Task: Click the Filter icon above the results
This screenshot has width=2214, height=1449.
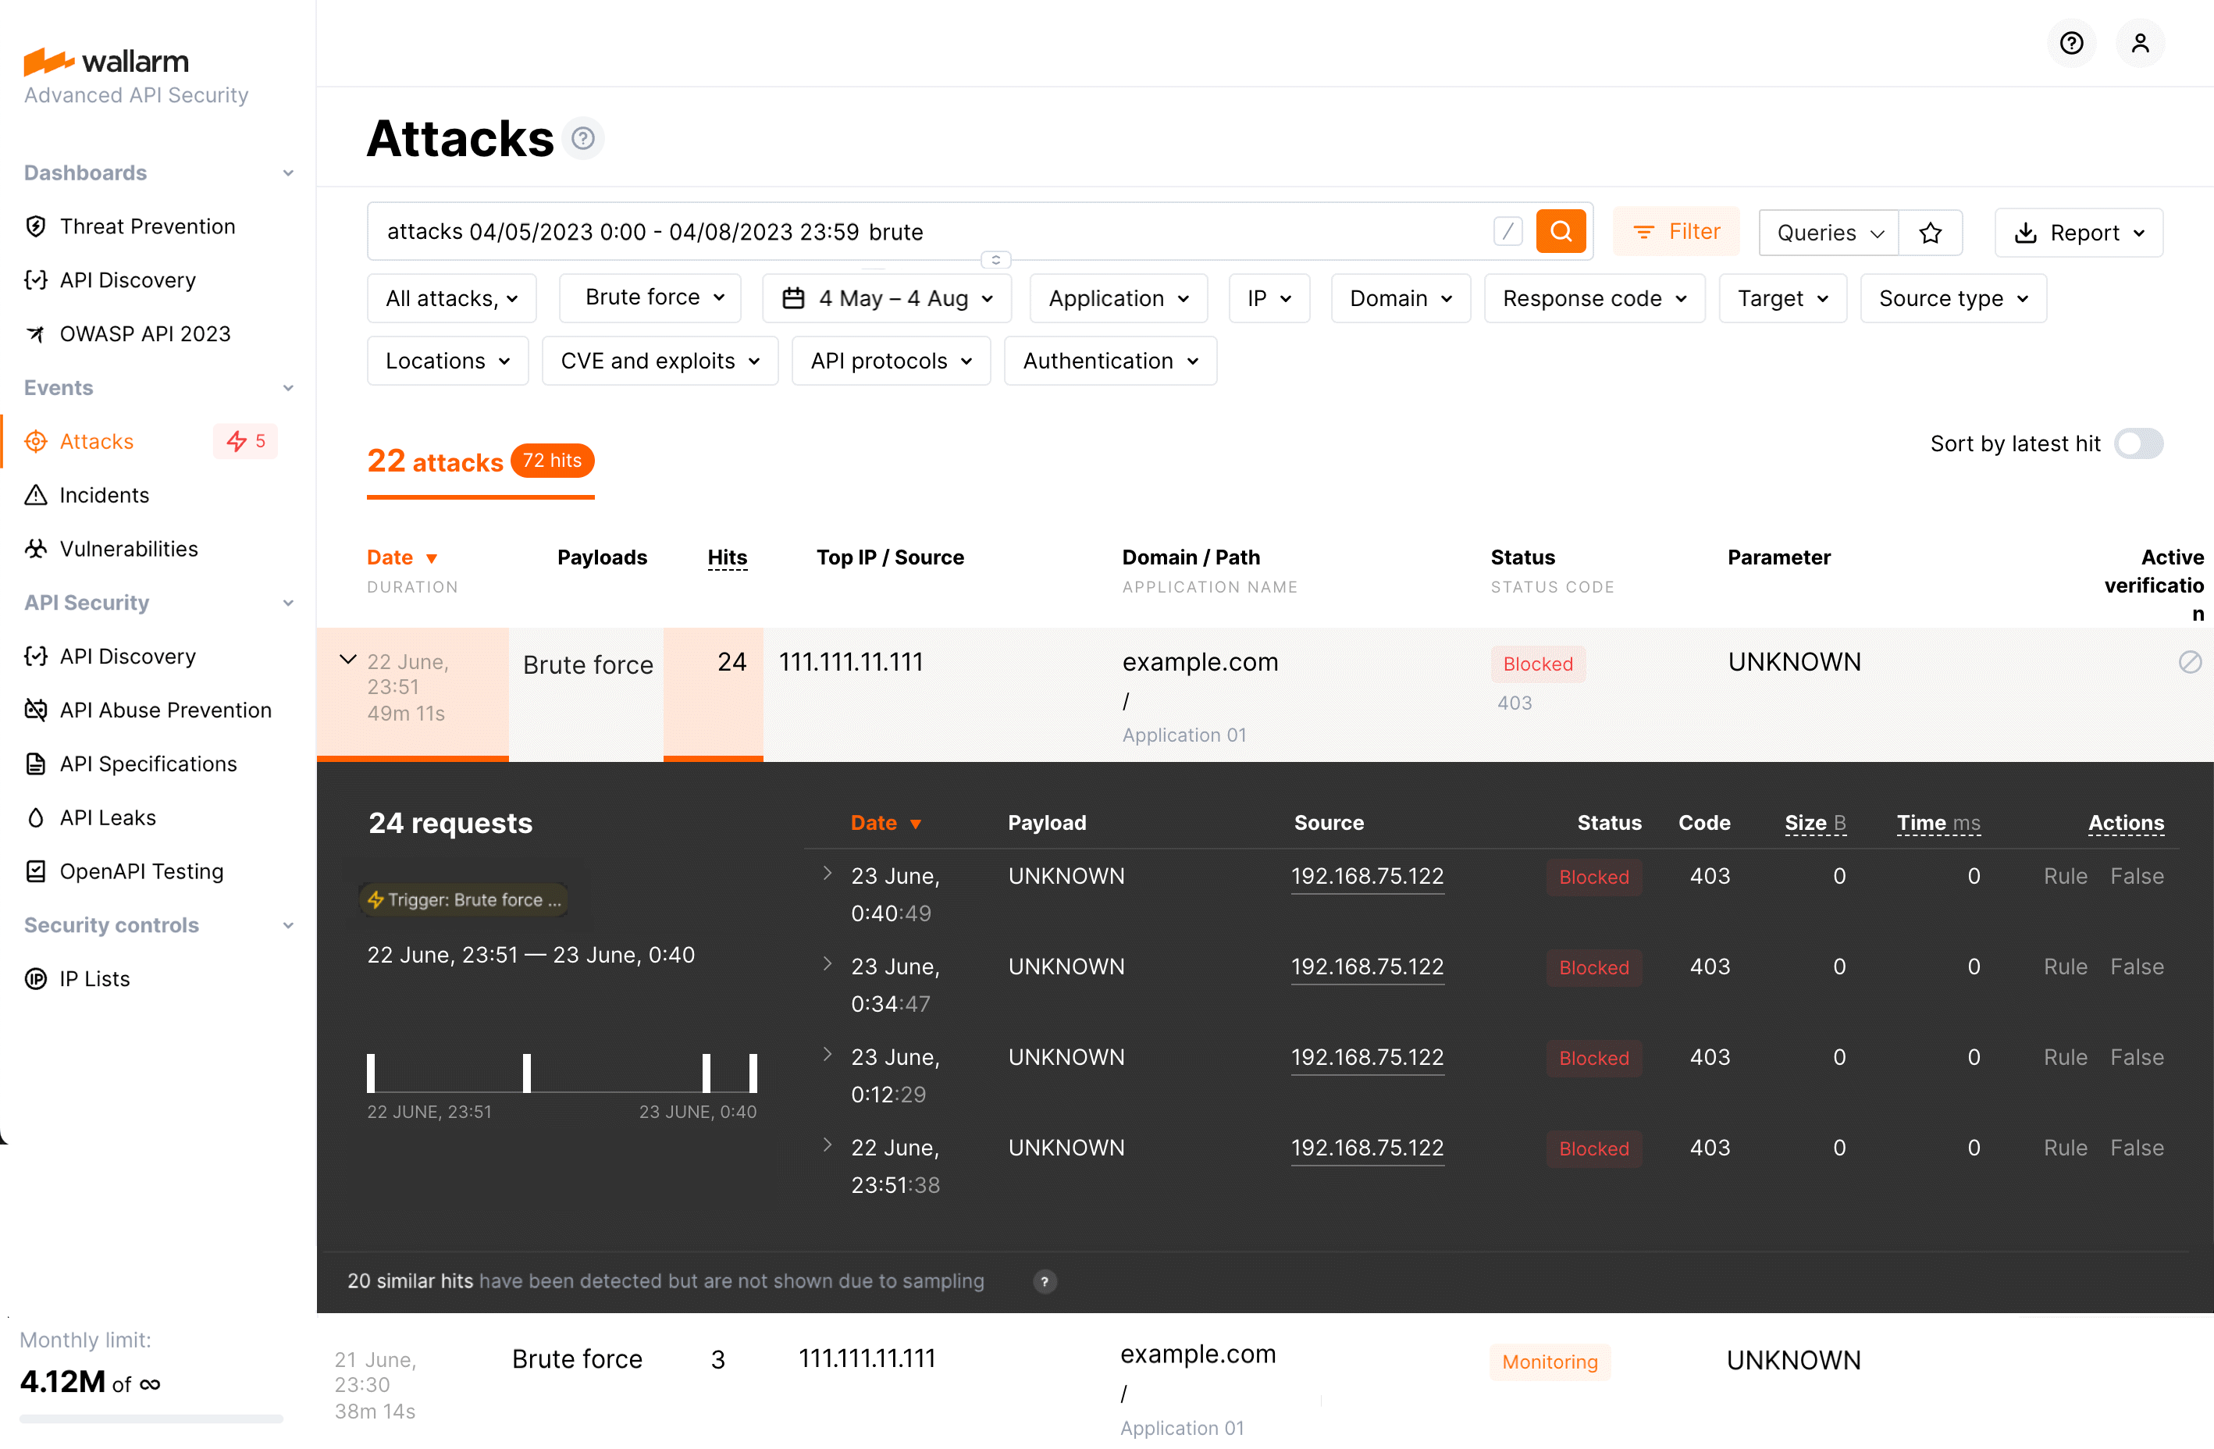Action: pyautogui.click(x=1644, y=232)
